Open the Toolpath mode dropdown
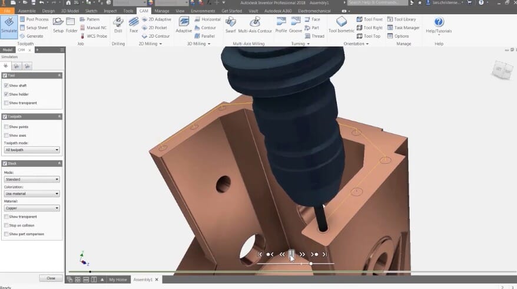The width and height of the screenshot is (517, 289). coord(32,150)
